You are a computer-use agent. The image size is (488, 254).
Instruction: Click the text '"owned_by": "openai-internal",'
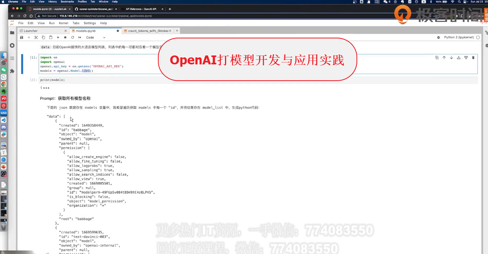click(90, 245)
